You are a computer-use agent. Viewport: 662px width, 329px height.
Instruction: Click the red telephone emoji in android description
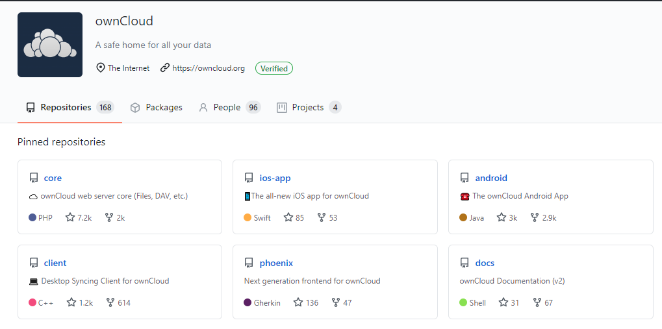click(465, 197)
